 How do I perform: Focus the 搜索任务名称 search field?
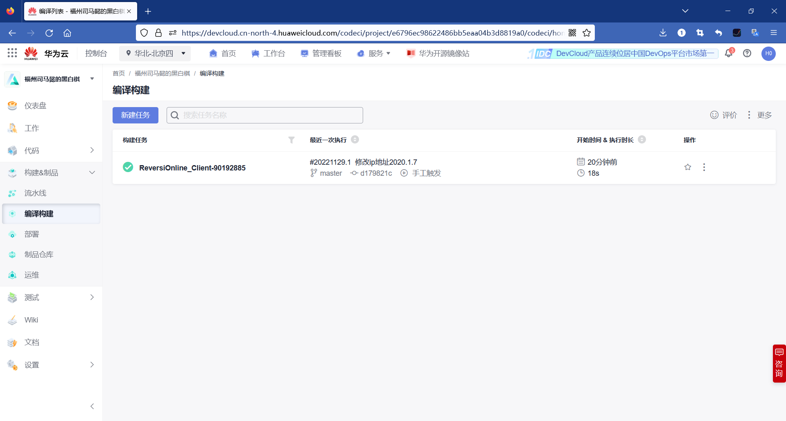coord(265,115)
